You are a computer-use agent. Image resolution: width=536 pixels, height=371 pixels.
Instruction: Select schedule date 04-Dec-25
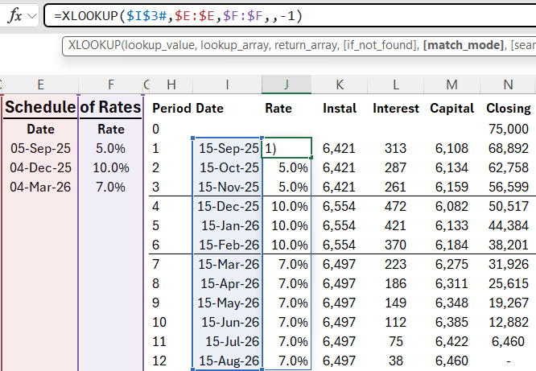pos(41,168)
